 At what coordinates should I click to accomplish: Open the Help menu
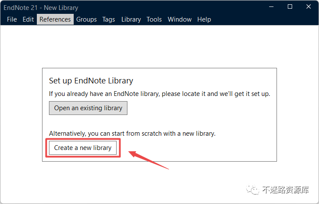point(204,19)
